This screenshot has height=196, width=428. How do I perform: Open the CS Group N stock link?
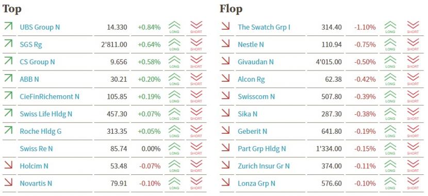(37, 62)
